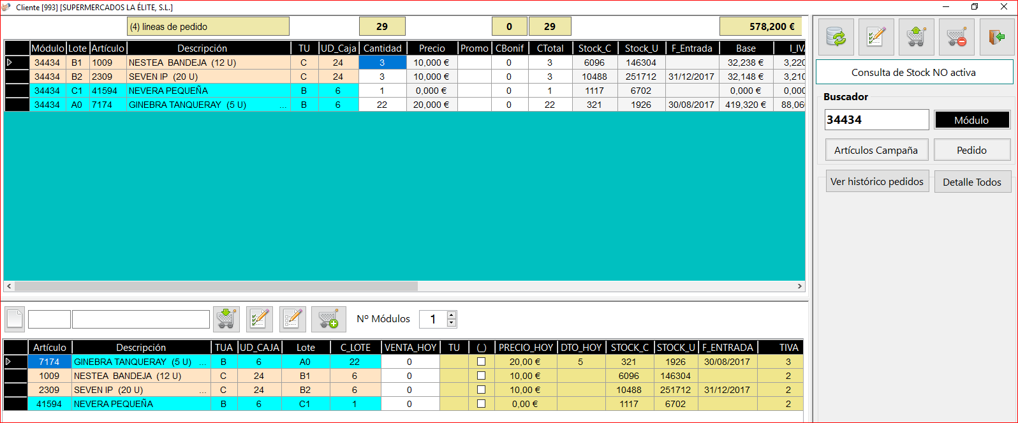This screenshot has height=423, width=1018.
Task: Click the blank new document icon
Action: tap(15, 319)
